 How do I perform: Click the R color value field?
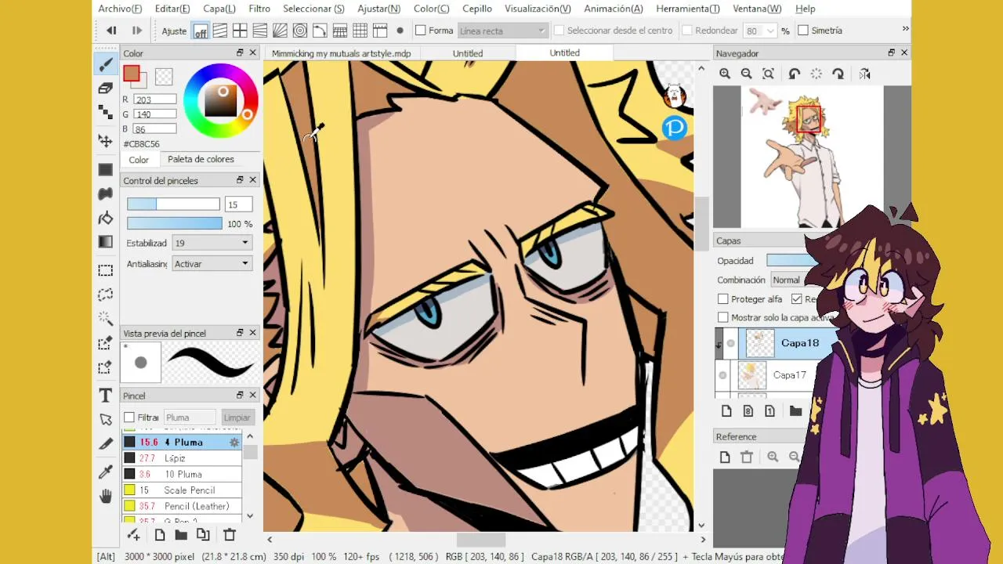pyautogui.click(x=155, y=99)
